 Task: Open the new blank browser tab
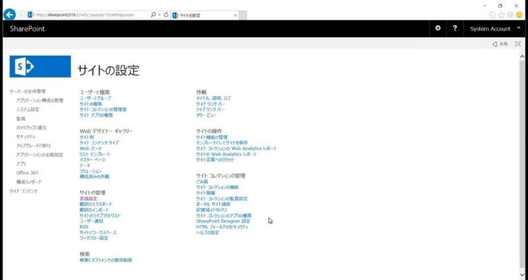click(243, 15)
